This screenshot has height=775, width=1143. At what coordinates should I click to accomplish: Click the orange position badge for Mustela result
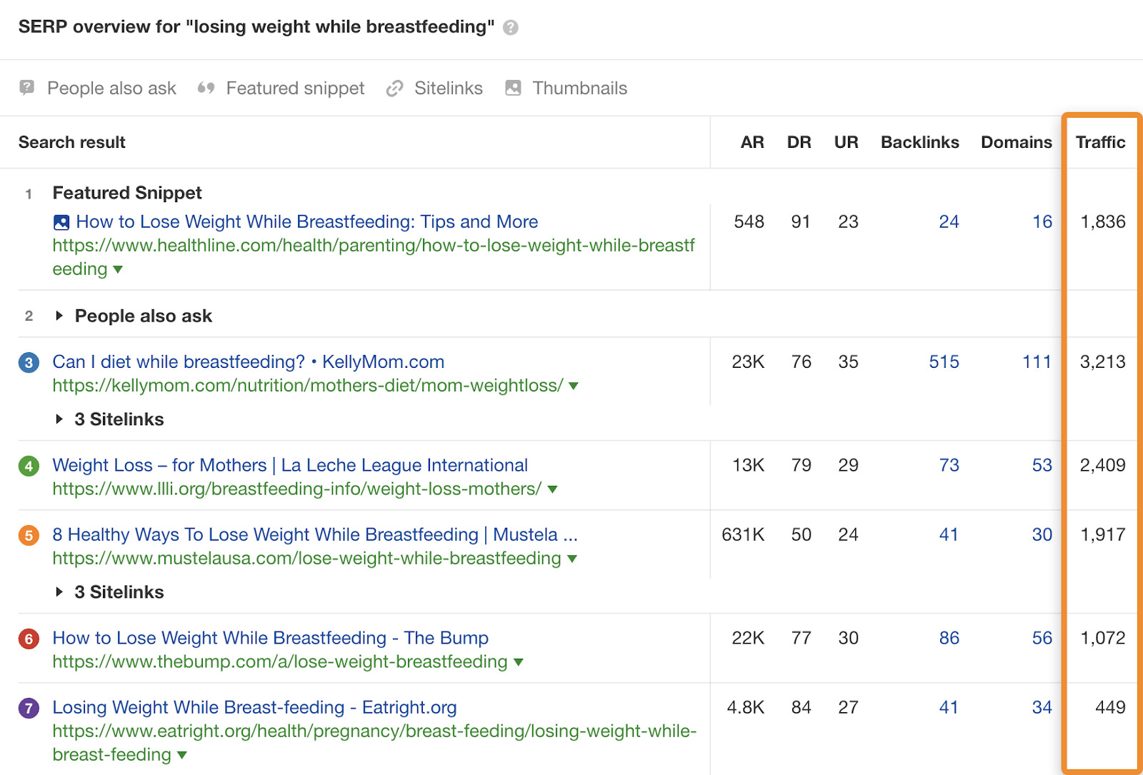click(x=29, y=534)
